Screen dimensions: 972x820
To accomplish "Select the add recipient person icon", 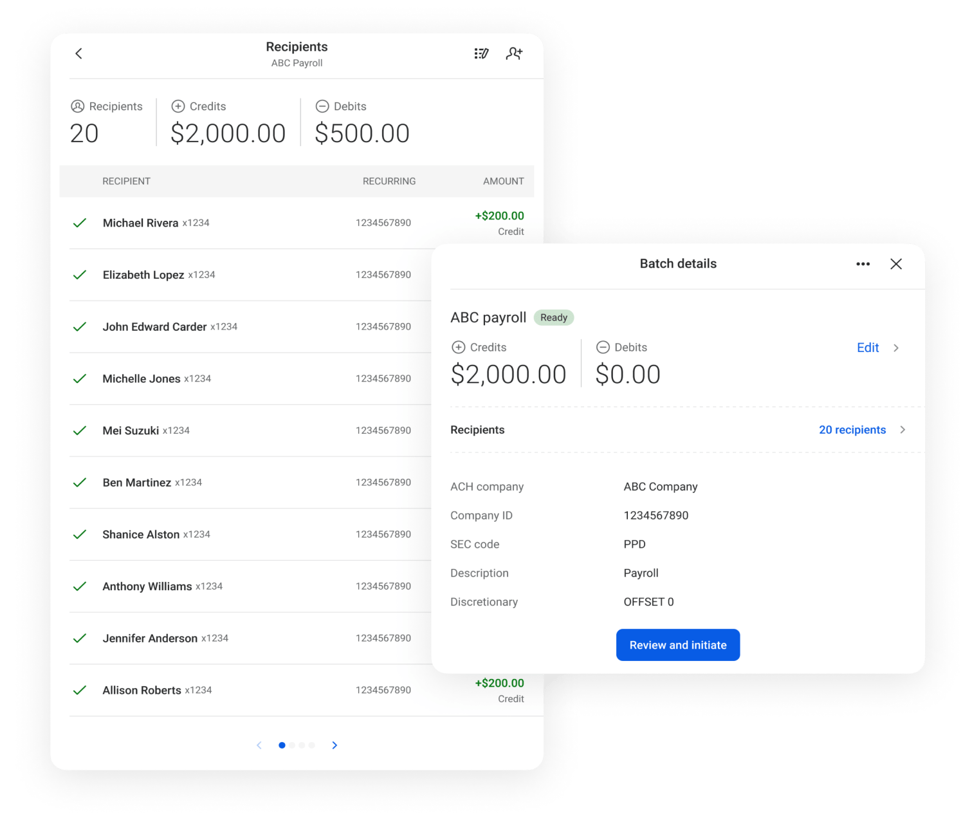I will coord(514,53).
